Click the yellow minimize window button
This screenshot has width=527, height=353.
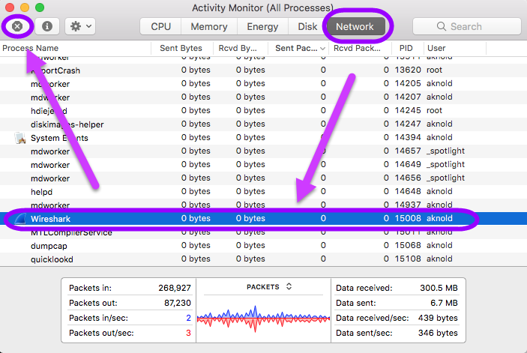click(25, 7)
